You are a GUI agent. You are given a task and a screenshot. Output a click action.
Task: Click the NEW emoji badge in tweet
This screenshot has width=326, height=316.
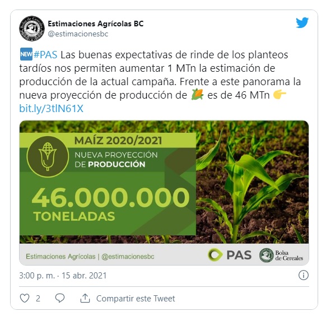point(26,54)
